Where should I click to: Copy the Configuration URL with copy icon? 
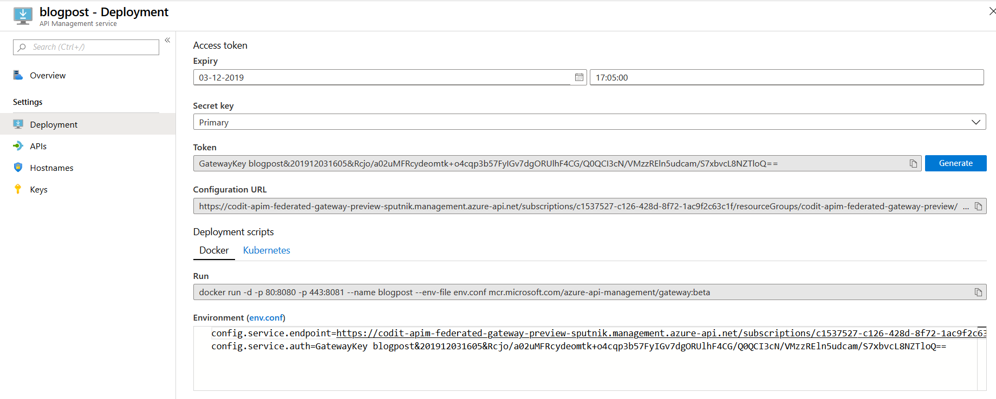978,206
